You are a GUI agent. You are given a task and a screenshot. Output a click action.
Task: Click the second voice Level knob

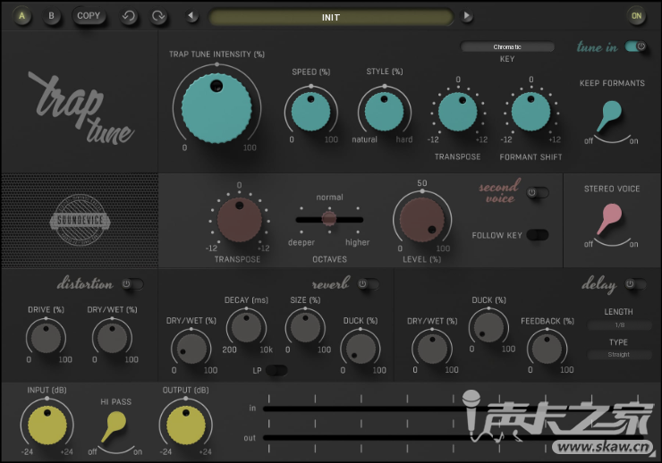(421, 220)
